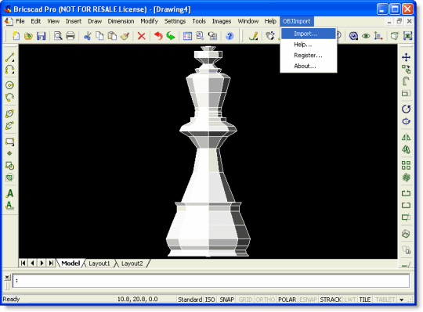Choose Register... from OBJImport menu
423x312 pixels.
(309, 56)
